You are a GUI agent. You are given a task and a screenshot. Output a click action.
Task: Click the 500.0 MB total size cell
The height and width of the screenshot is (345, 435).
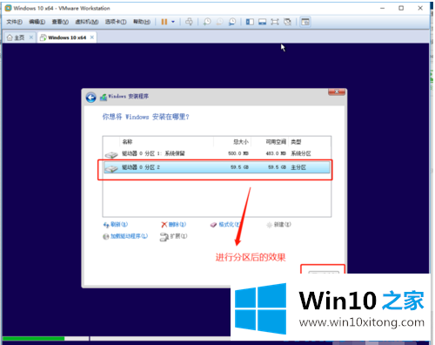click(238, 153)
